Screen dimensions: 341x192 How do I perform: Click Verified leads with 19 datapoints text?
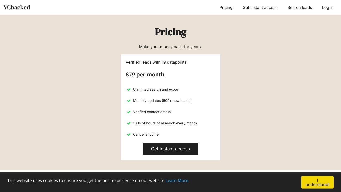tap(156, 62)
